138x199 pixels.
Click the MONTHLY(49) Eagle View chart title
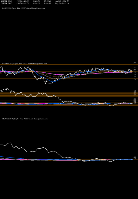tap(25, 119)
